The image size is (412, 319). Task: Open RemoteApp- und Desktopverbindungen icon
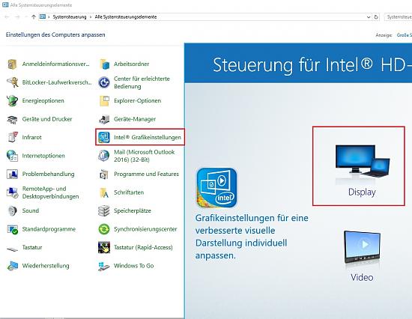click(x=12, y=192)
